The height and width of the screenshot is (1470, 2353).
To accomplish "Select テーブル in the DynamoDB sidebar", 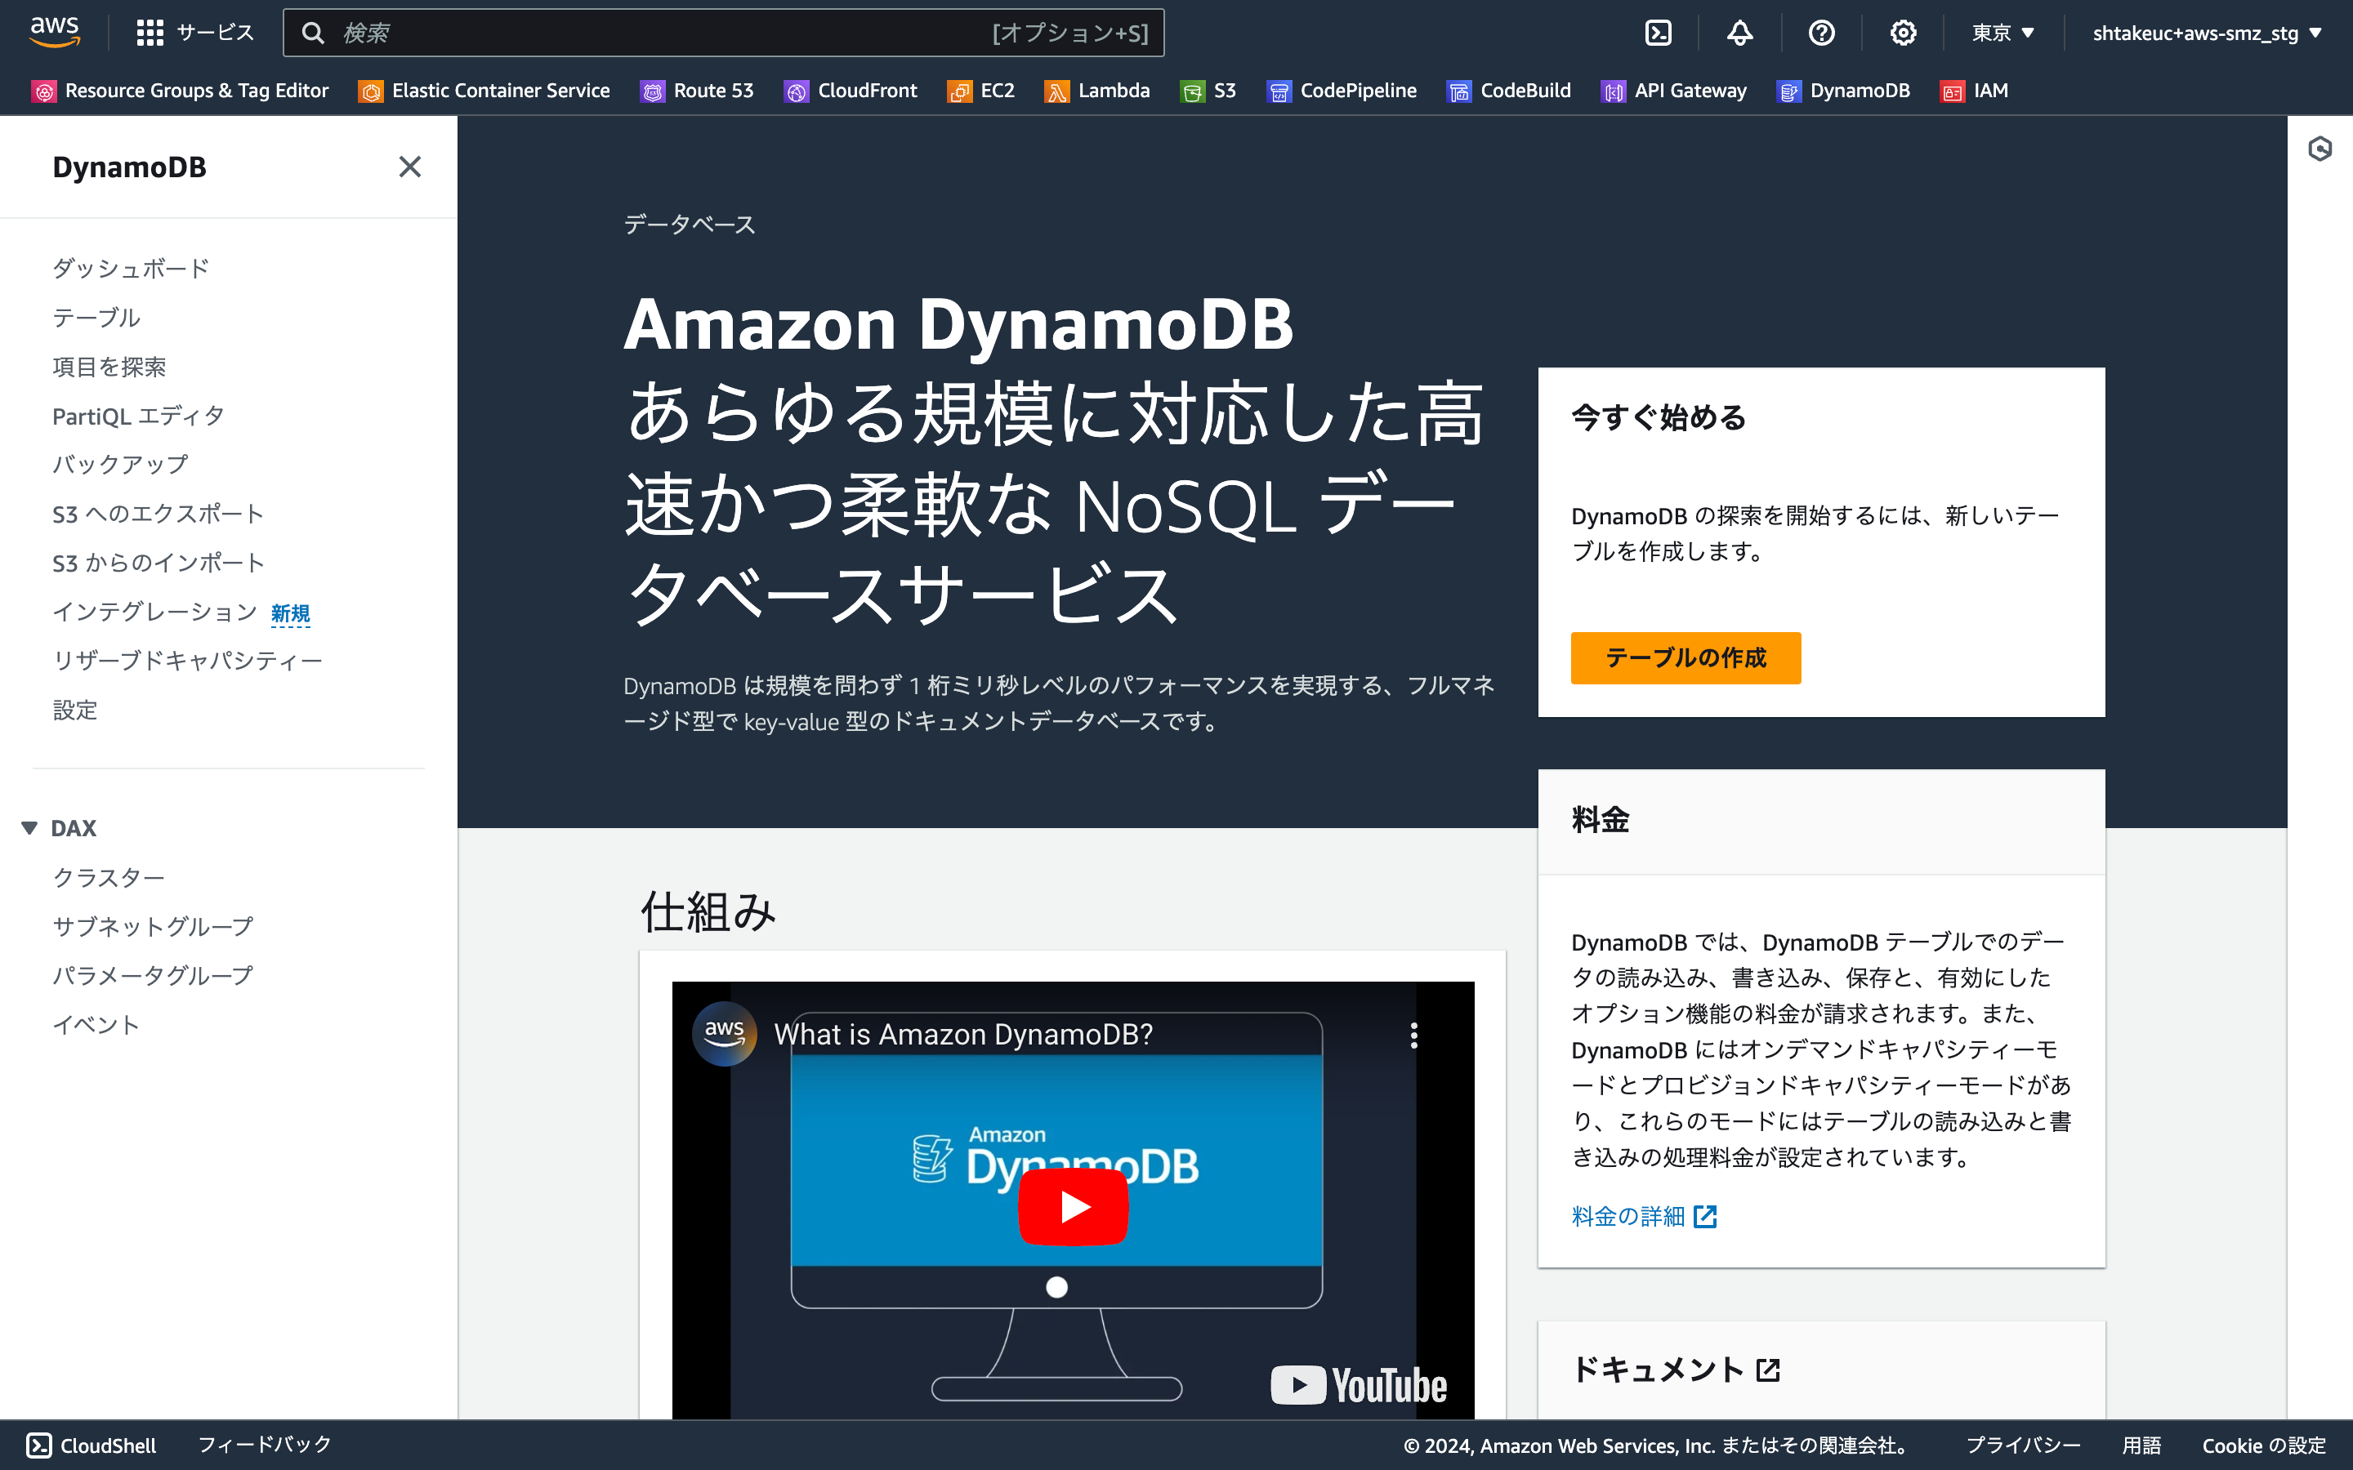I will click(96, 317).
